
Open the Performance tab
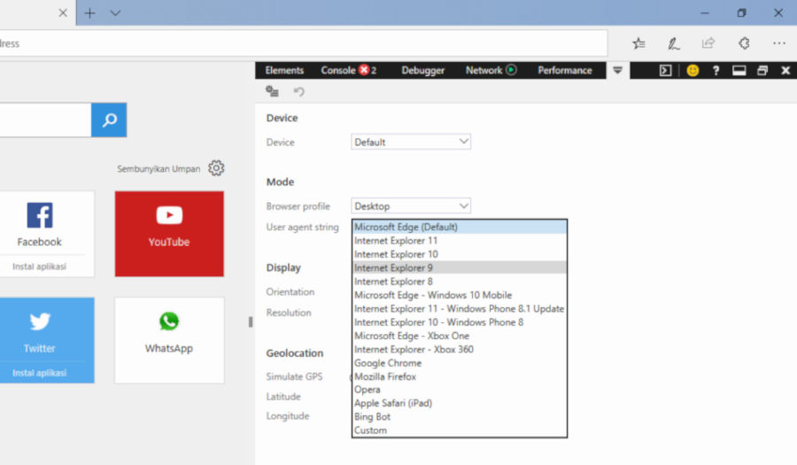coord(565,70)
